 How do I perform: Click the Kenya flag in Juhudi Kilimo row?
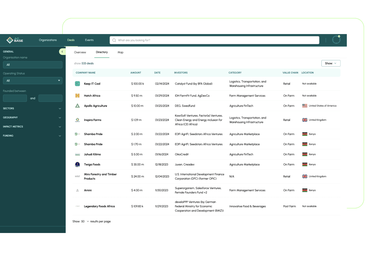[x=305, y=154]
